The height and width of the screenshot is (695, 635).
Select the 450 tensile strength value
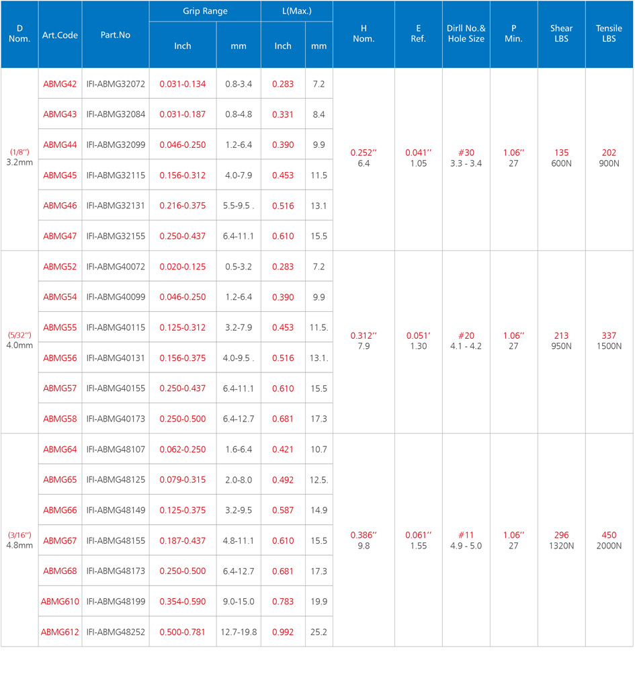coord(609,535)
